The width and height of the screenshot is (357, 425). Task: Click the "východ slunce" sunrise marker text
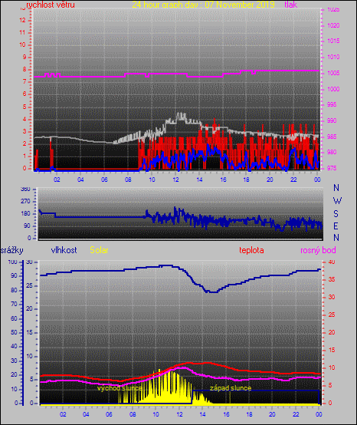[120, 388]
